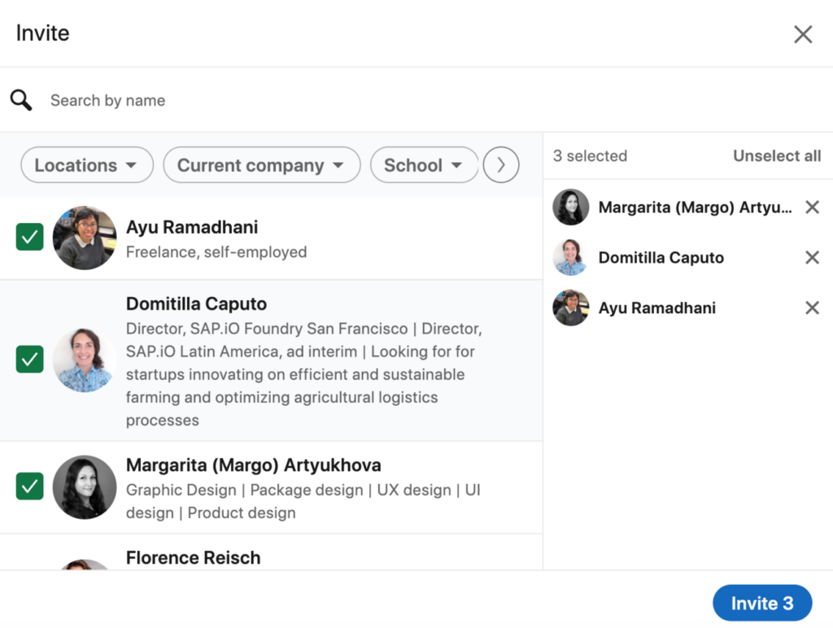Click Domitilla Caputo's avatar in the selected panel

pyautogui.click(x=571, y=258)
